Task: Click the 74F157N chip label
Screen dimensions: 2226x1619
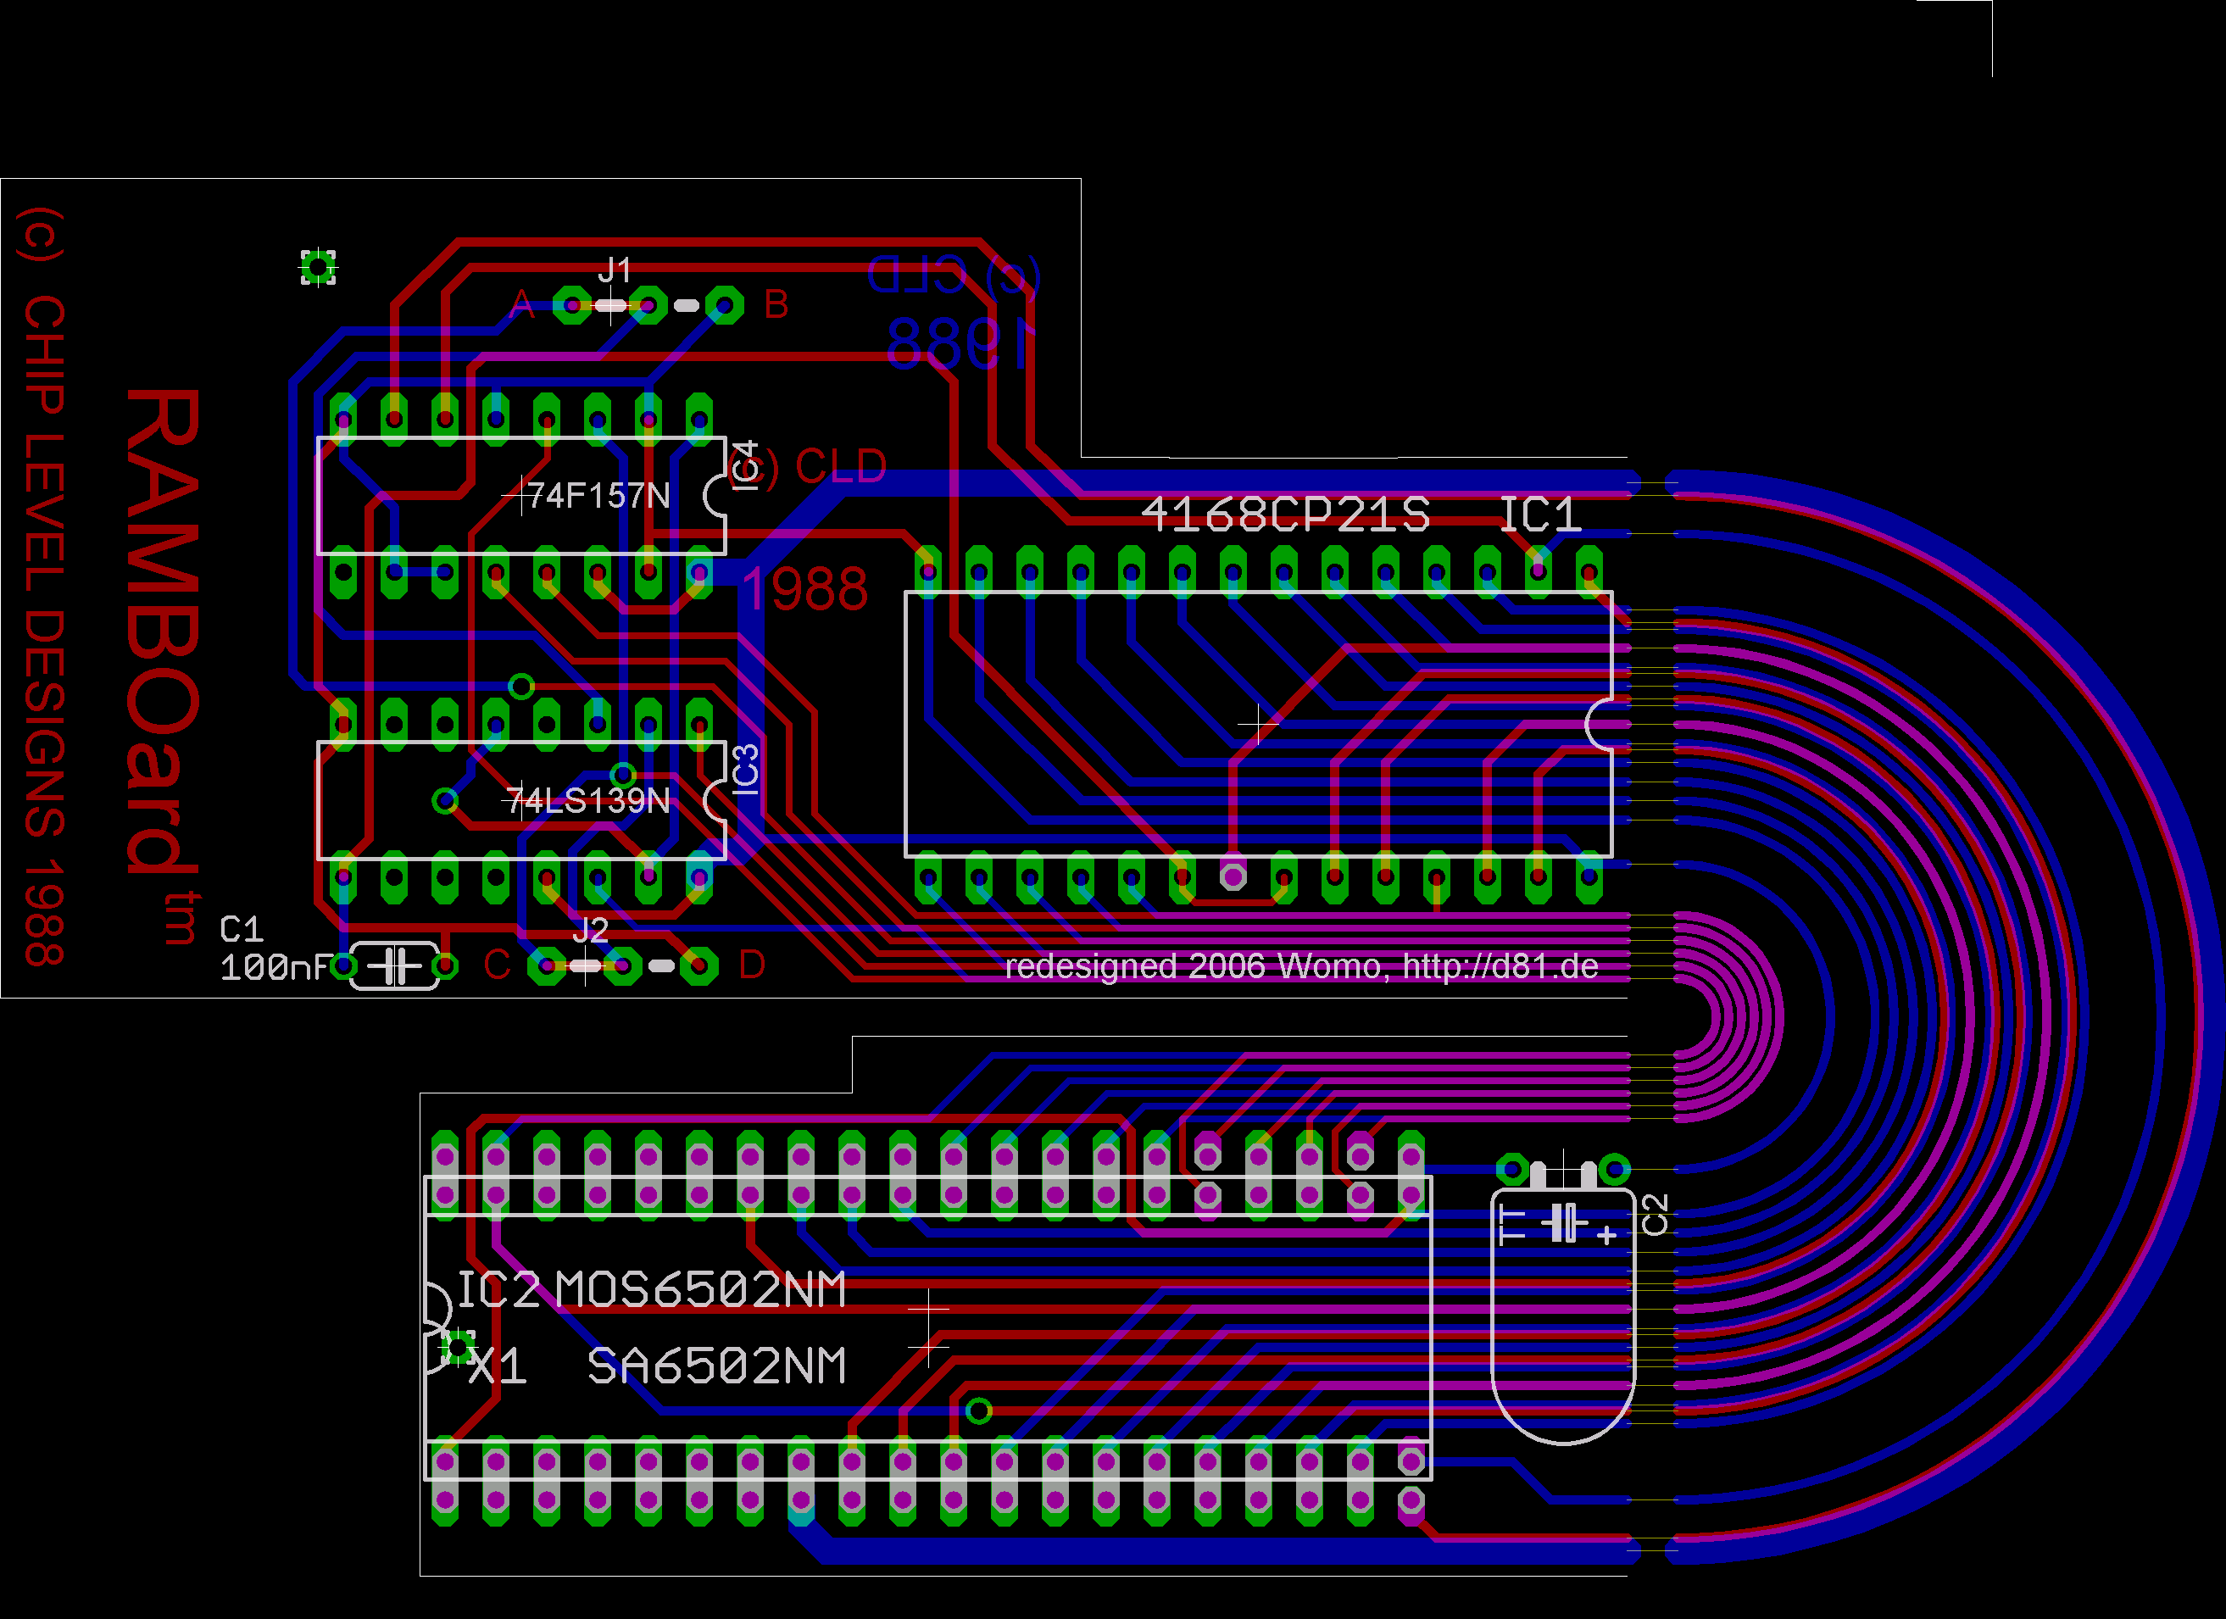Action: coord(598,496)
